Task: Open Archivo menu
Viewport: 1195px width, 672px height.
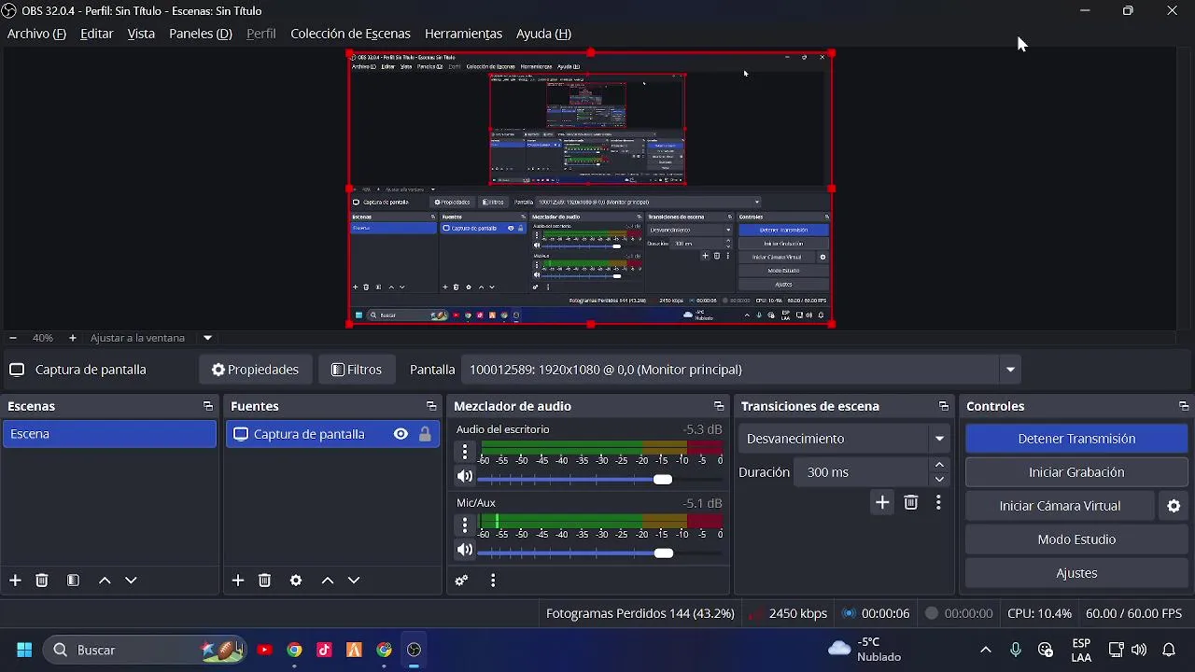Action: [x=36, y=34]
